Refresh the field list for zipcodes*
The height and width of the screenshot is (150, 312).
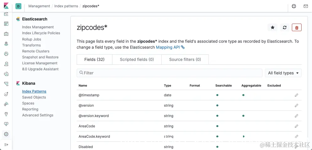click(285, 28)
